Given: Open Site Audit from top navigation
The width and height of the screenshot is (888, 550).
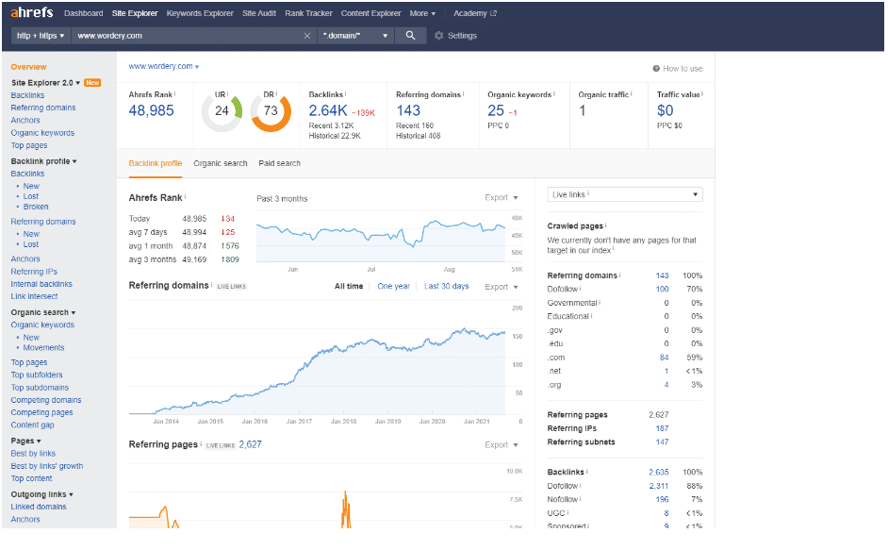Looking at the screenshot, I should coord(259,13).
